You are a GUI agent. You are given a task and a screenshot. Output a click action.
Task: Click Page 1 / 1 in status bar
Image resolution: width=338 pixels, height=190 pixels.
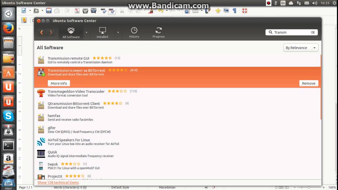26,187
